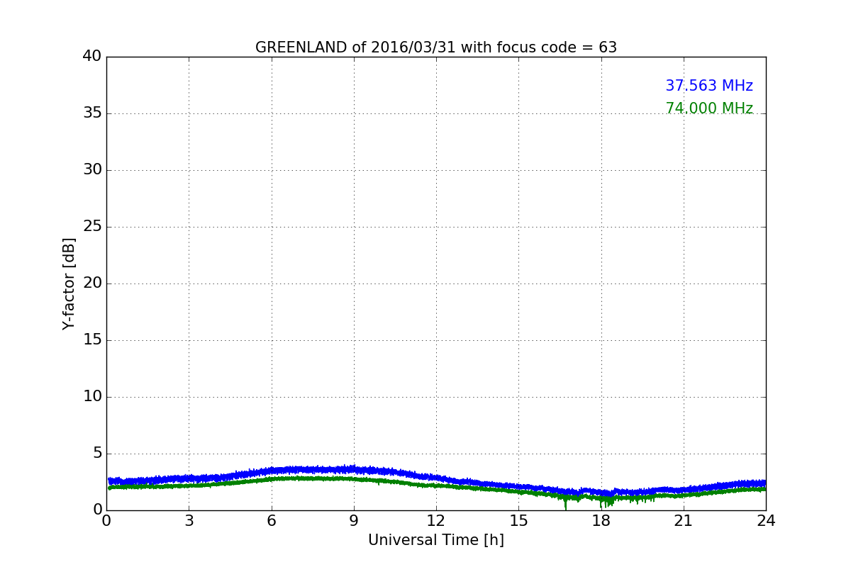The height and width of the screenshot is (567, 851).
Task: Click the y-axis tick label 35
Action: [x=92, y=113]
